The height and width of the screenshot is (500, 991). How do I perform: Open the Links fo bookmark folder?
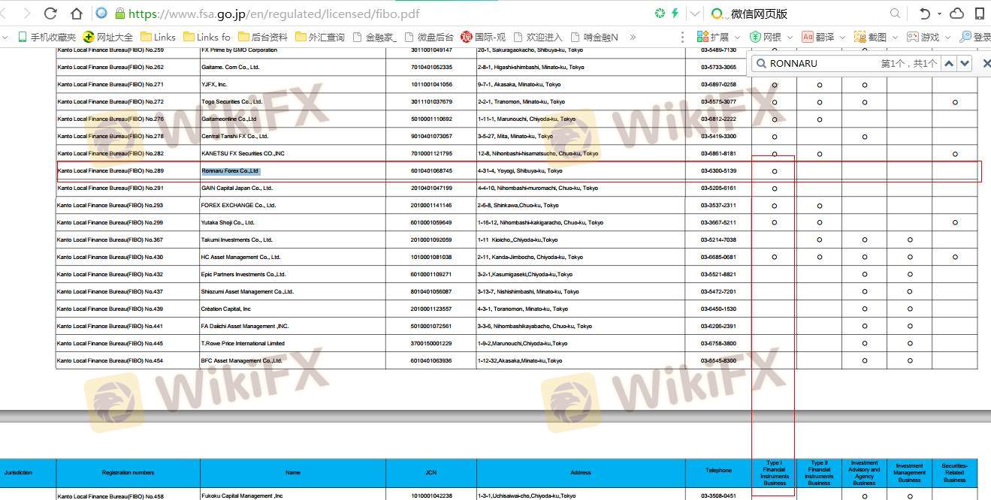pos(207,37)
